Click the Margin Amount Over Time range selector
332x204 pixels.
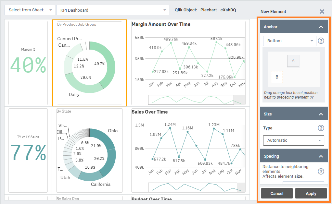click(191, 100)
